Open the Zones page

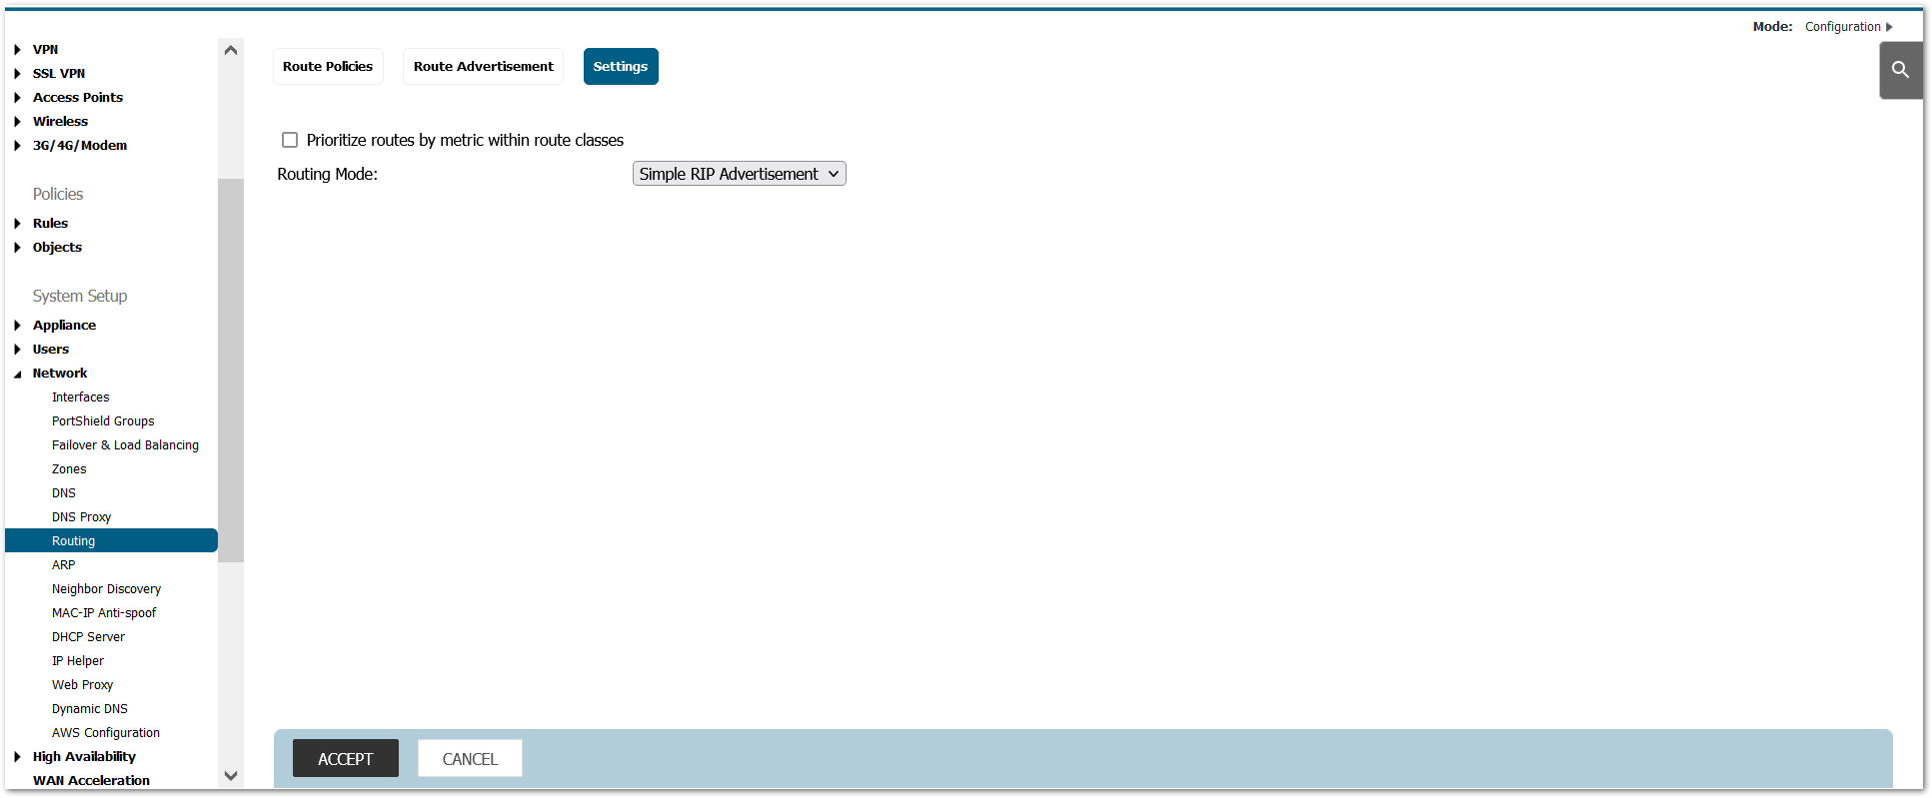[x=69, y=469]
